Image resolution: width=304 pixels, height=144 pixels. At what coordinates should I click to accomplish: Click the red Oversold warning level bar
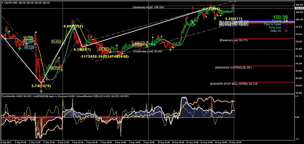pos(265,66)
